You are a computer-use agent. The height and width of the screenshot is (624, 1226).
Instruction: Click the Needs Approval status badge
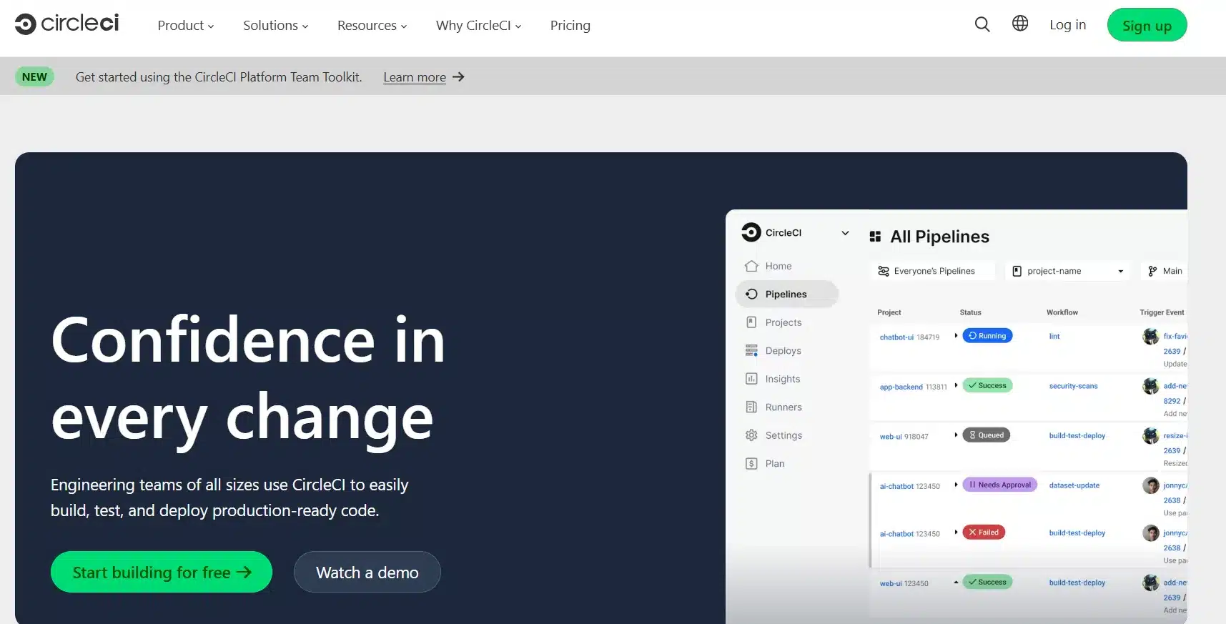click(x=999, y=485)
